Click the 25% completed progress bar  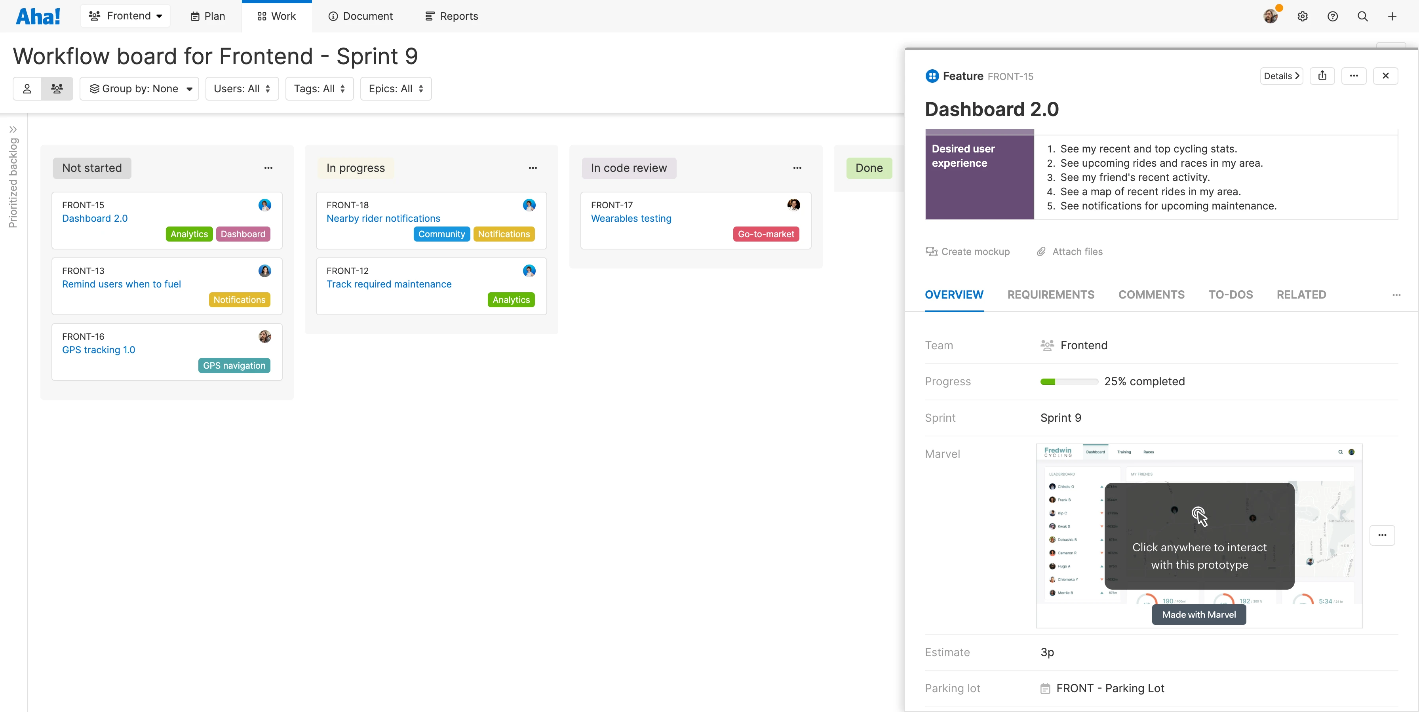coord(1068,381)
